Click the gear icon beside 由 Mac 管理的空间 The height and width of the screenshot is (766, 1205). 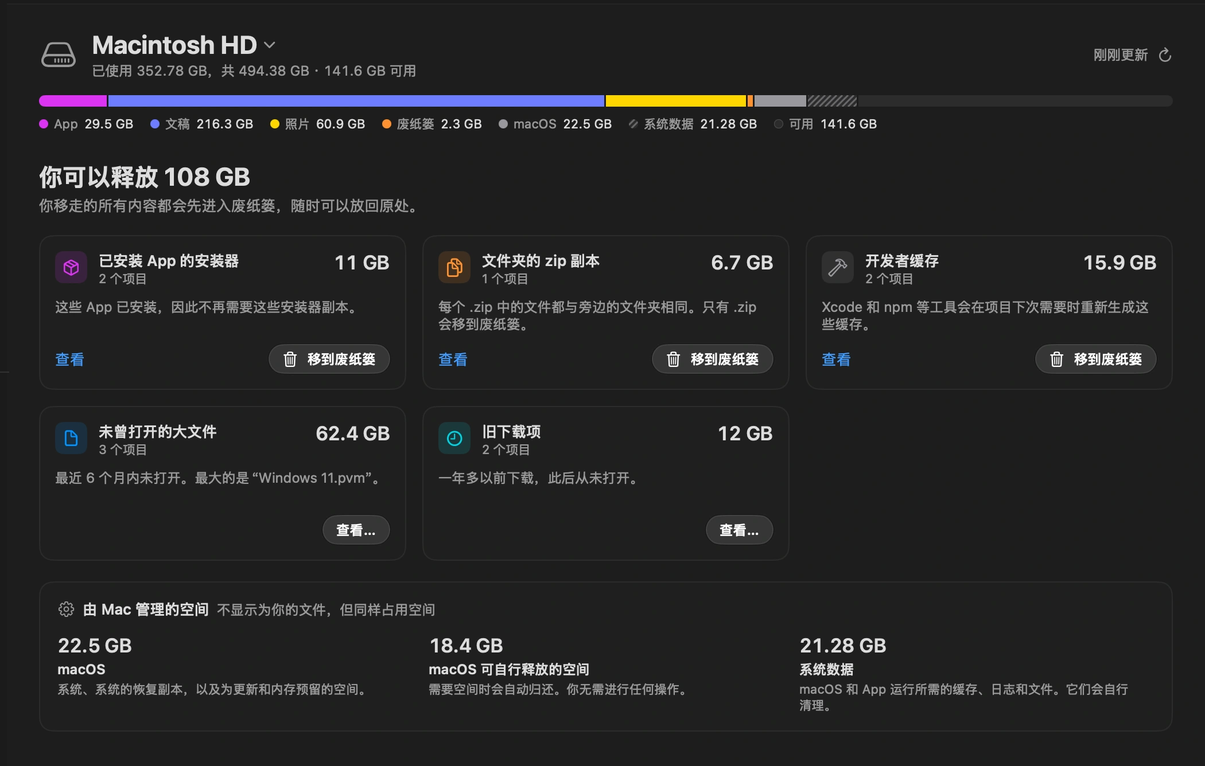(x=67, y=609)
